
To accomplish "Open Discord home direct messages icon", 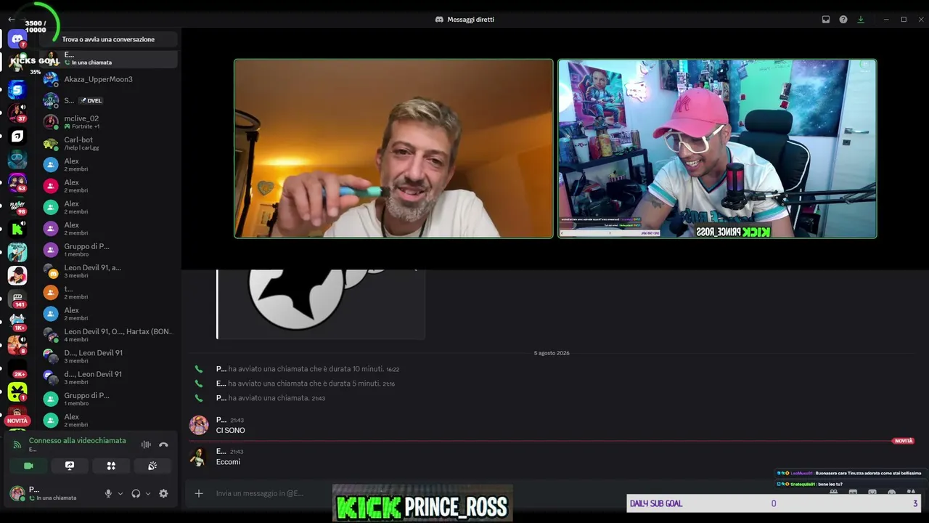I will pos(17,38).
